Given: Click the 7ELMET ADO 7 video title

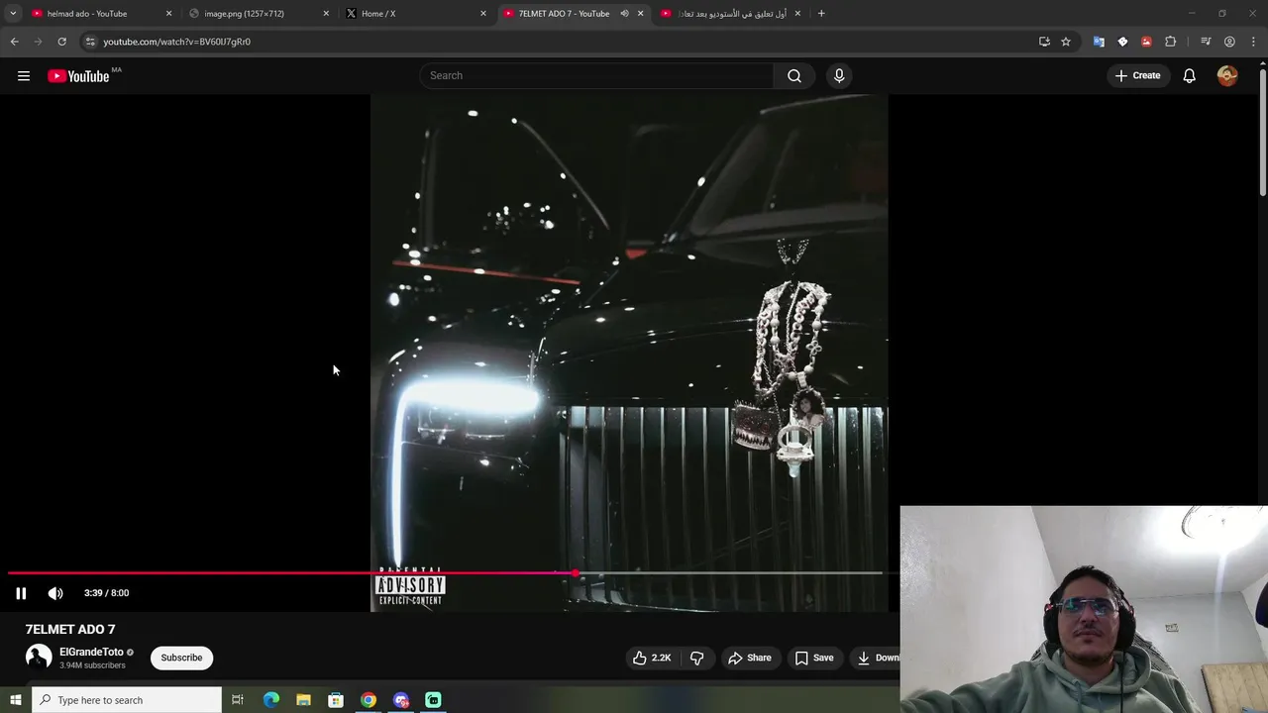Looking at the screenshot, I should point(70,629).
